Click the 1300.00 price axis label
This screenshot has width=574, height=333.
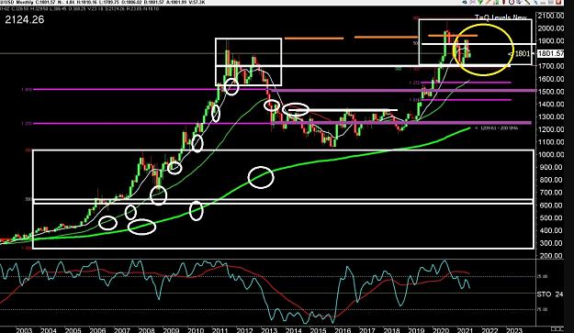tap(550, 117)
